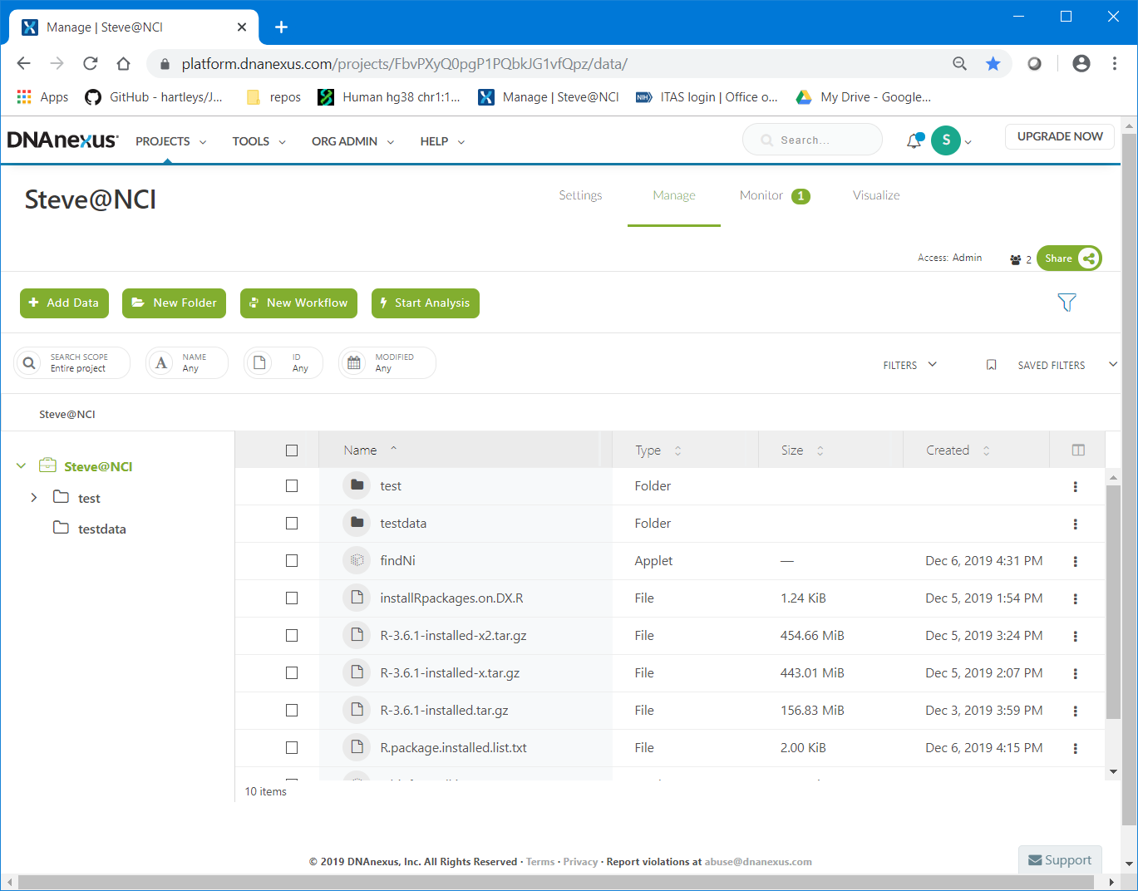Open the Settings tab
This screenshot has height=891, width=1138.
tap(580, 195)
